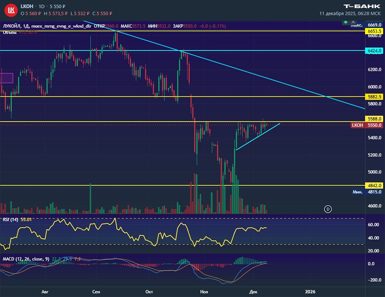The image size is (385, 297).
Task: Select the 6653.5 yellow level label
Action: (x=375, y=31)
